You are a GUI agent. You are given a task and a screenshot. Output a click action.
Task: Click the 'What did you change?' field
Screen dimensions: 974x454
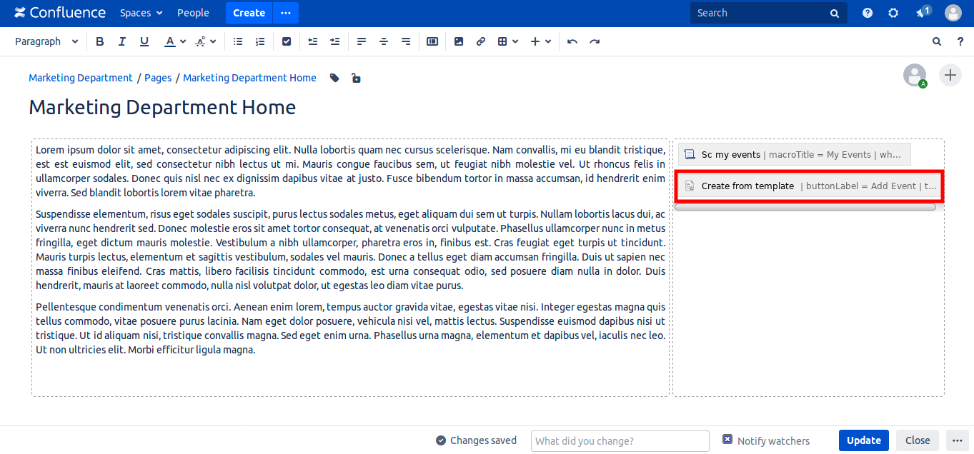(x=620, y=441)
